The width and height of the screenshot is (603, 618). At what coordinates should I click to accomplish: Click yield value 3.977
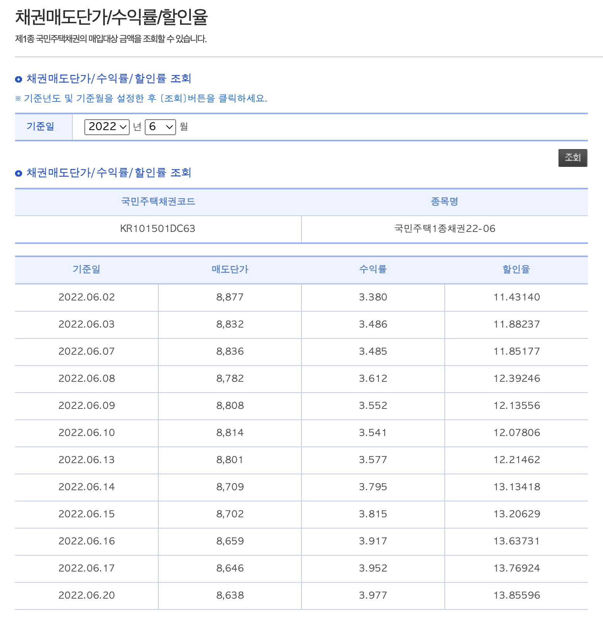click(x=373, y=596)
